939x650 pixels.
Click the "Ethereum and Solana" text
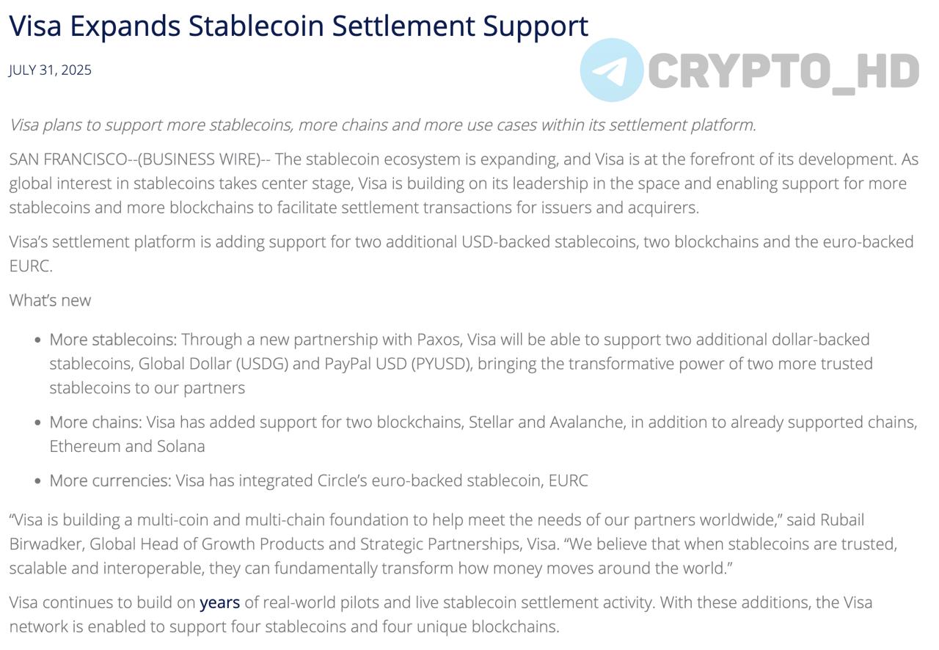coord(127,446)
